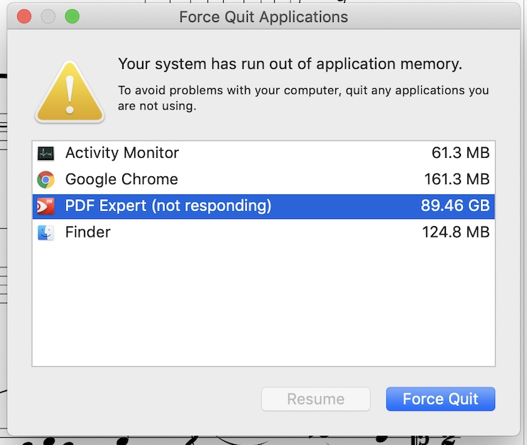
Task: Click the 161.3 MB Chrome memory value
Action: pos(457,179)
